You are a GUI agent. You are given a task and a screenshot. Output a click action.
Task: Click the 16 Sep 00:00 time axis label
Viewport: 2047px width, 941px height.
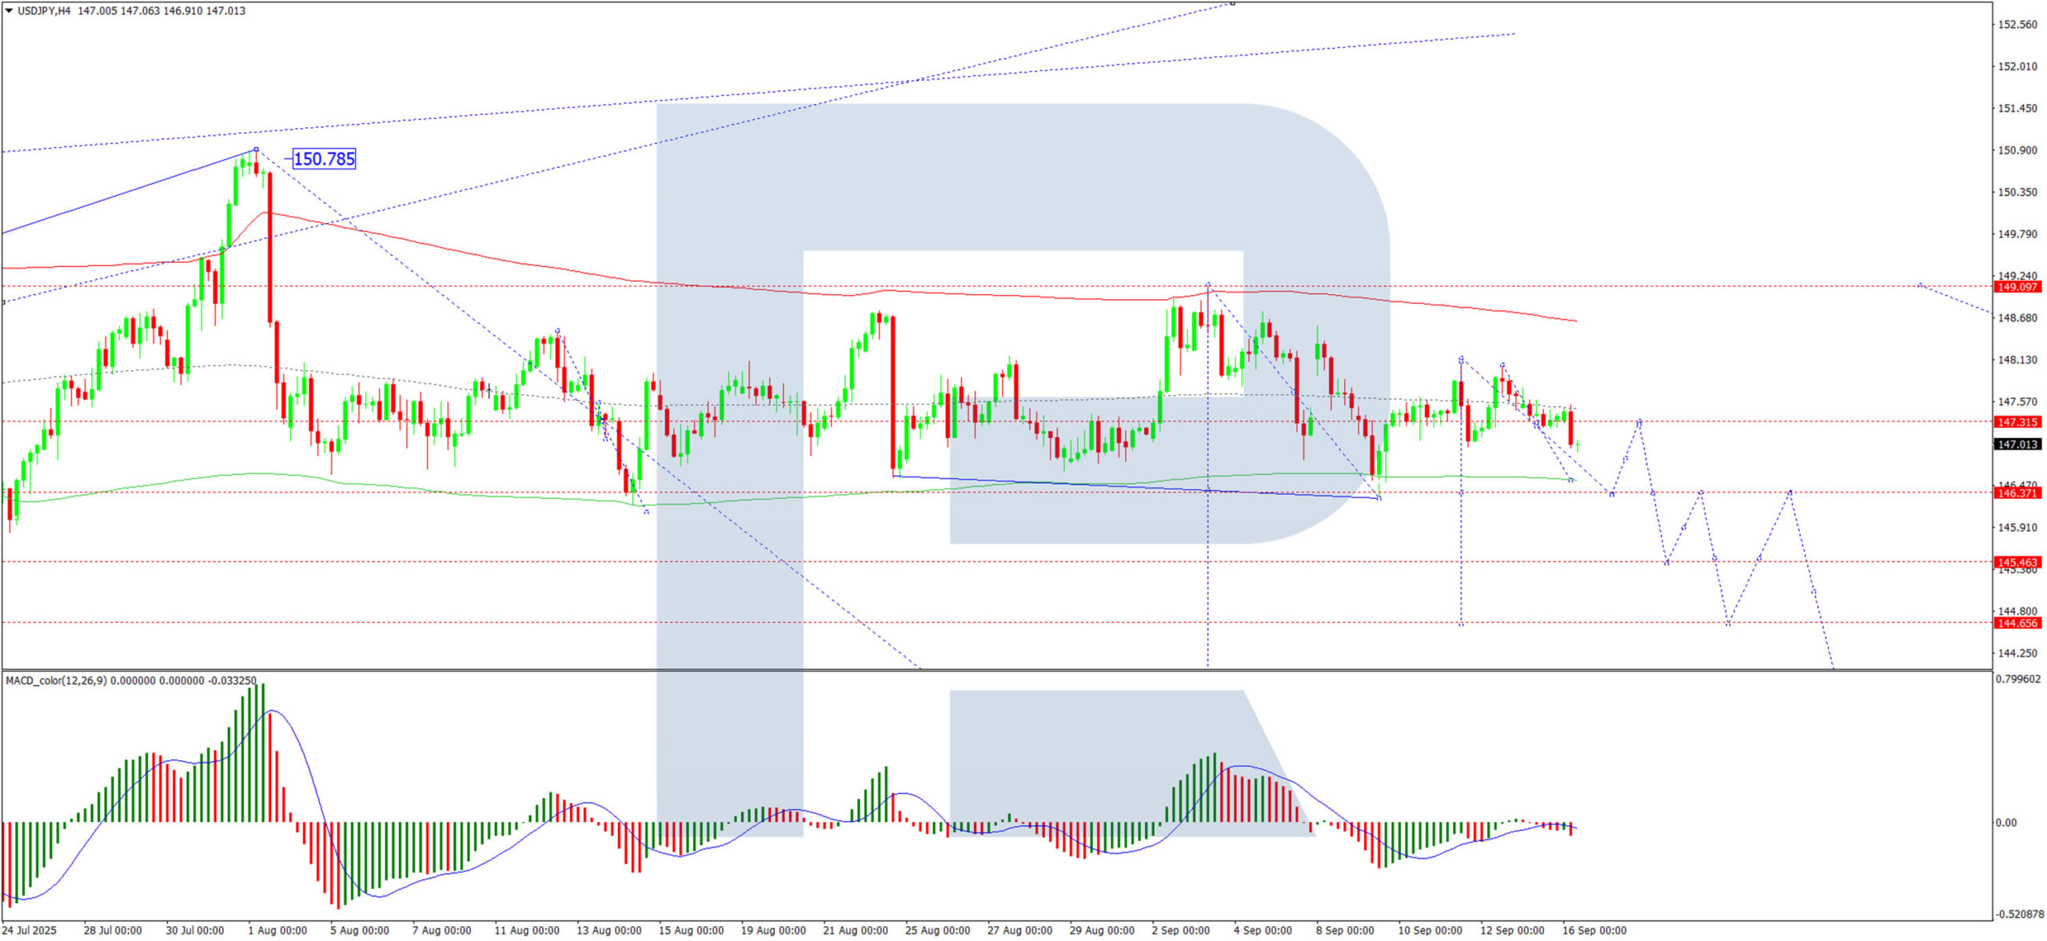(1594, 931)
